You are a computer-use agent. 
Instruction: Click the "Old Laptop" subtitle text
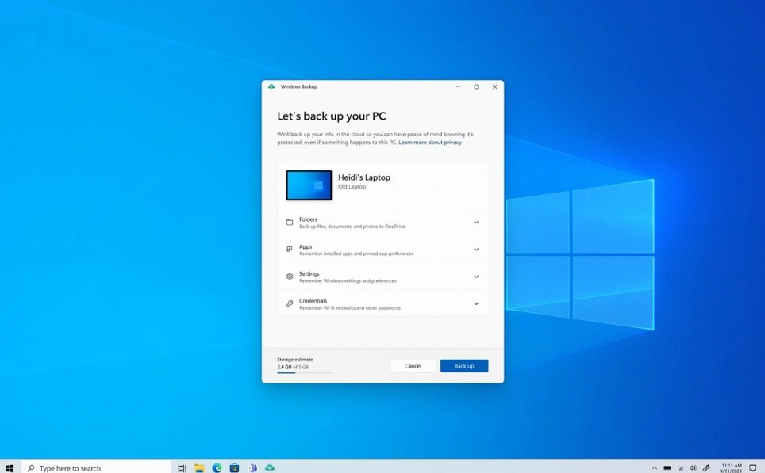(x=352, y=186)
